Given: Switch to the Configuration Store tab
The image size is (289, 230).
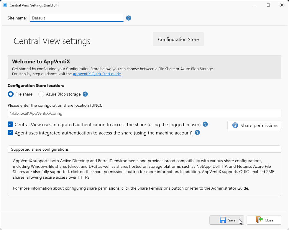Looking at the screenshot, I should point(178,39).
